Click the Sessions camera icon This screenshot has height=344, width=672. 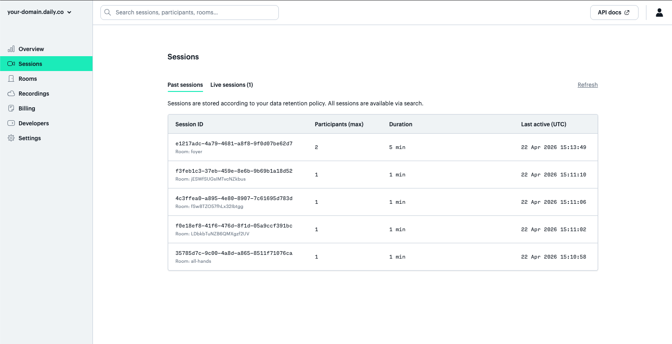[x=11, y=64]
